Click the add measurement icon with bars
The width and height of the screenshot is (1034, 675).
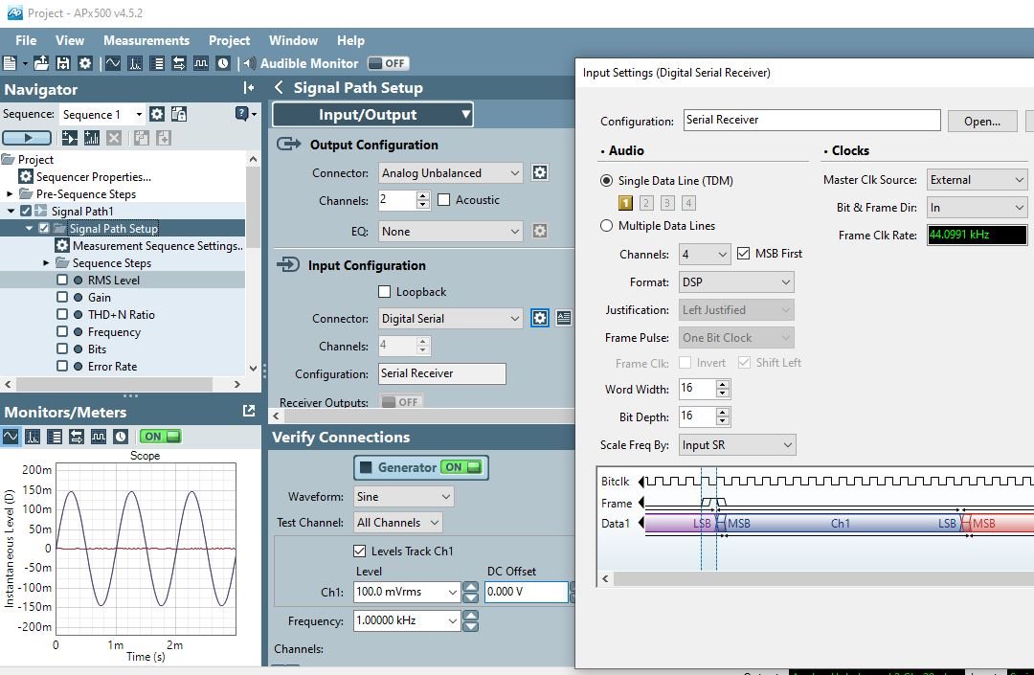pos(92,138)
